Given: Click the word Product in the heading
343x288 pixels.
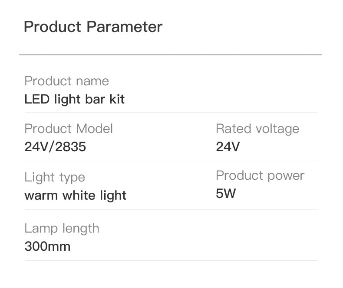Looking at the screenshot, I should tap(53, 27).
